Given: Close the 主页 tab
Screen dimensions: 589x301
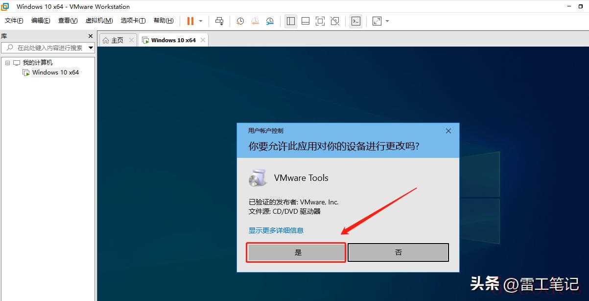Looking at the screenshot, I should (x=131, y=40).
